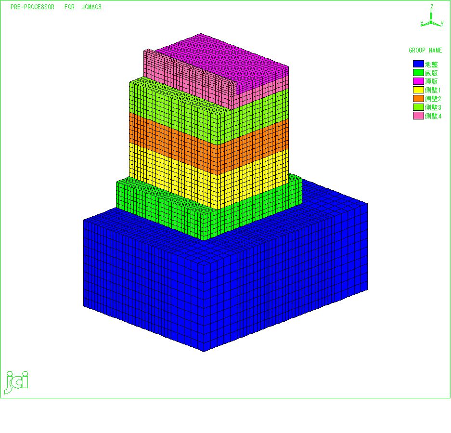This screenshot has width=451, height=433.
Task: Click the 地盤 group label
Action: coord(431,64)
